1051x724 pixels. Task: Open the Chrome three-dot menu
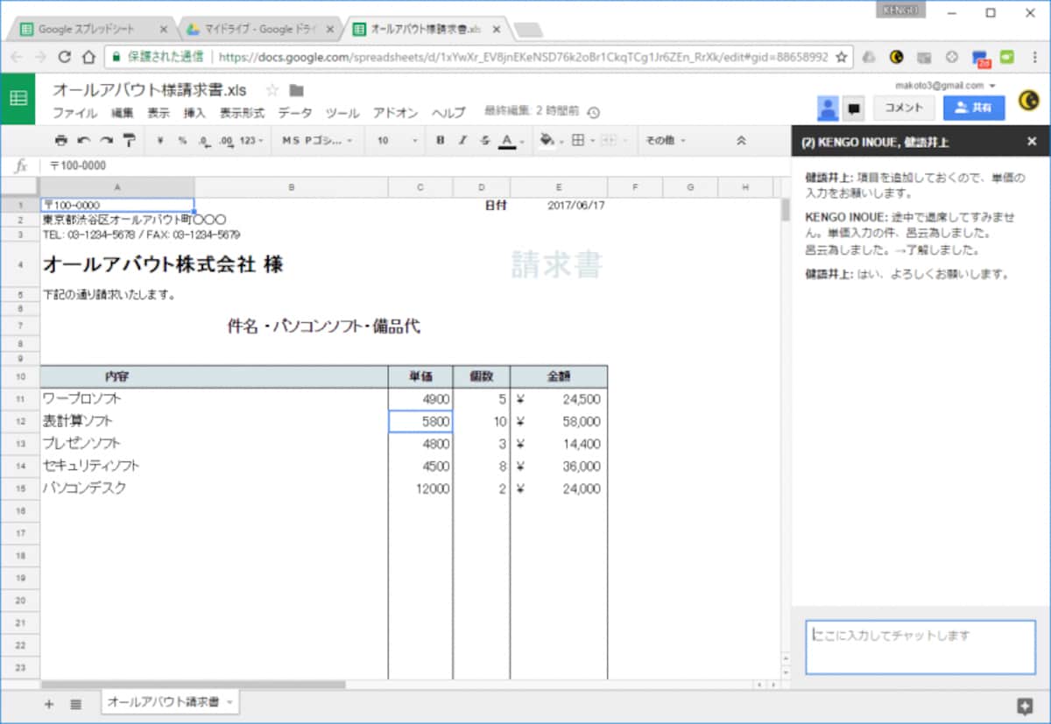click(x=1036, y=57)
